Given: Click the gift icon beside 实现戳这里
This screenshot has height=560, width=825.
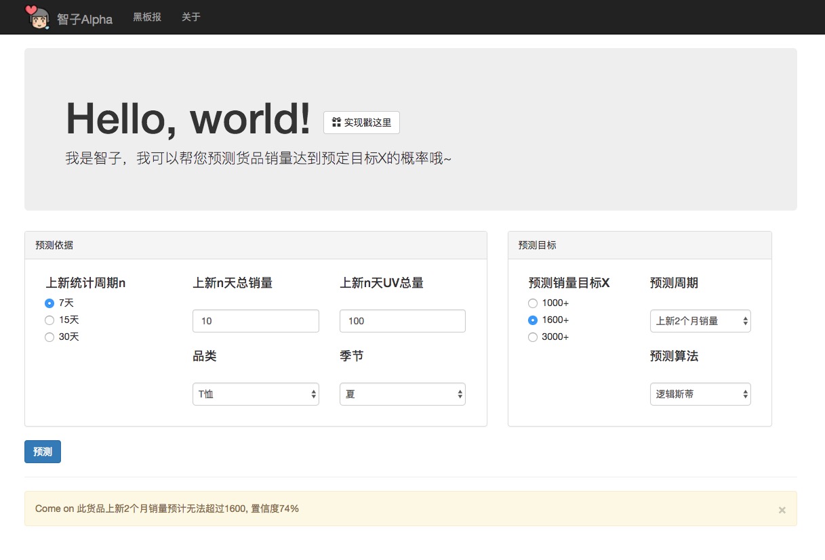Looking at the screenshot, I should (x=336, y=123).
